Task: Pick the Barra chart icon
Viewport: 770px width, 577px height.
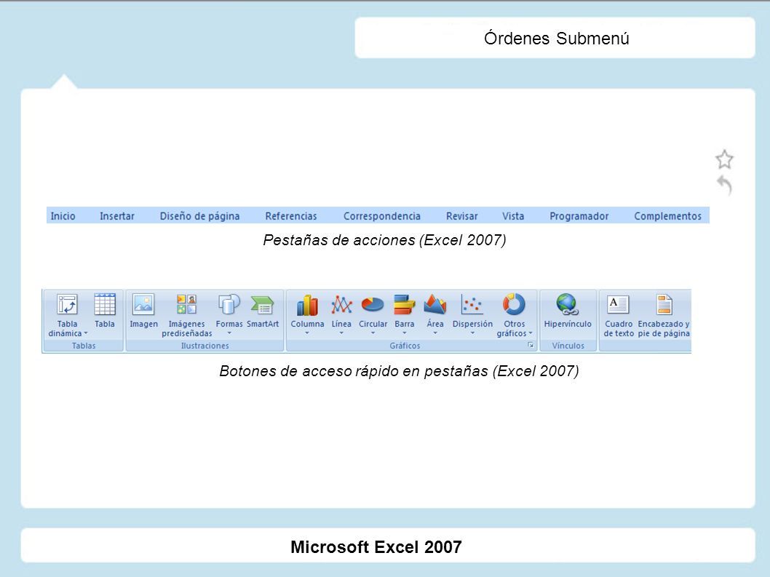Action: (x=404, y=304)
